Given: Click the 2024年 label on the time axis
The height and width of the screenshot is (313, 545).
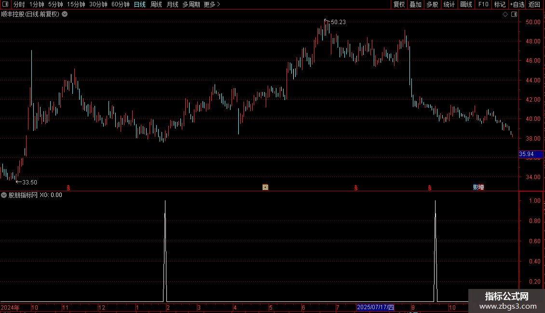Looking at the screenshot, I should (10, 308).
